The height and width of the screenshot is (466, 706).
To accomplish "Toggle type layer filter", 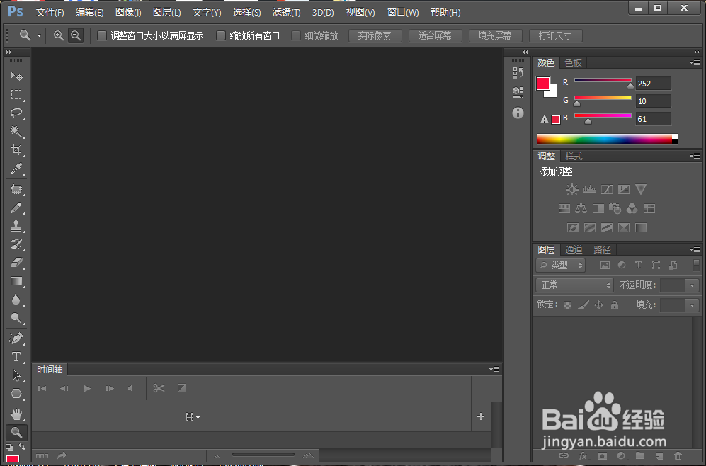I will coord(639,265).
